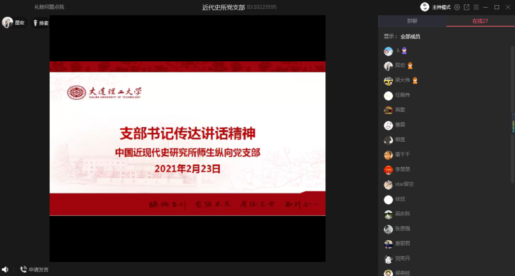Click the 主持模式 label

click(441, 7)
